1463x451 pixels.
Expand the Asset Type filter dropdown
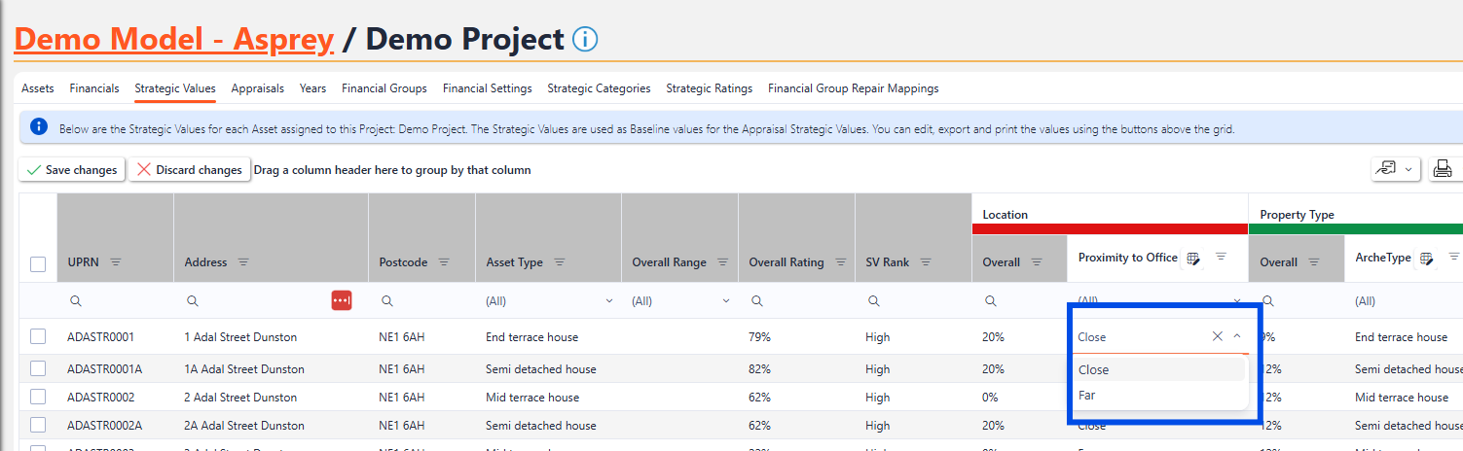[609, 301]
